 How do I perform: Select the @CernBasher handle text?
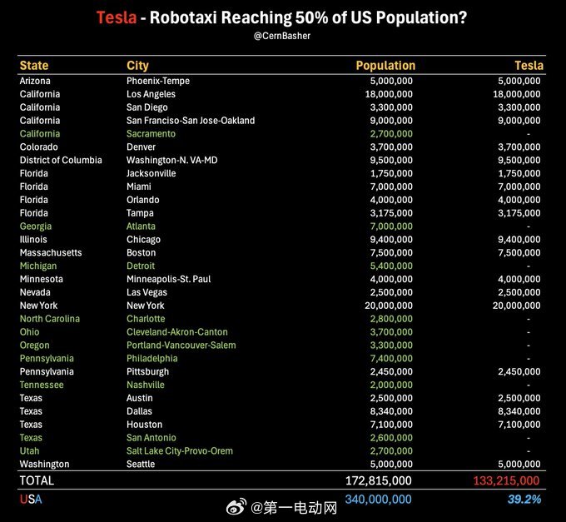(282, 36)
